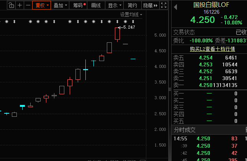Open the 复权 dropdown
The height and width of the screenshot is (161, 247).
(x=41, y=5)
